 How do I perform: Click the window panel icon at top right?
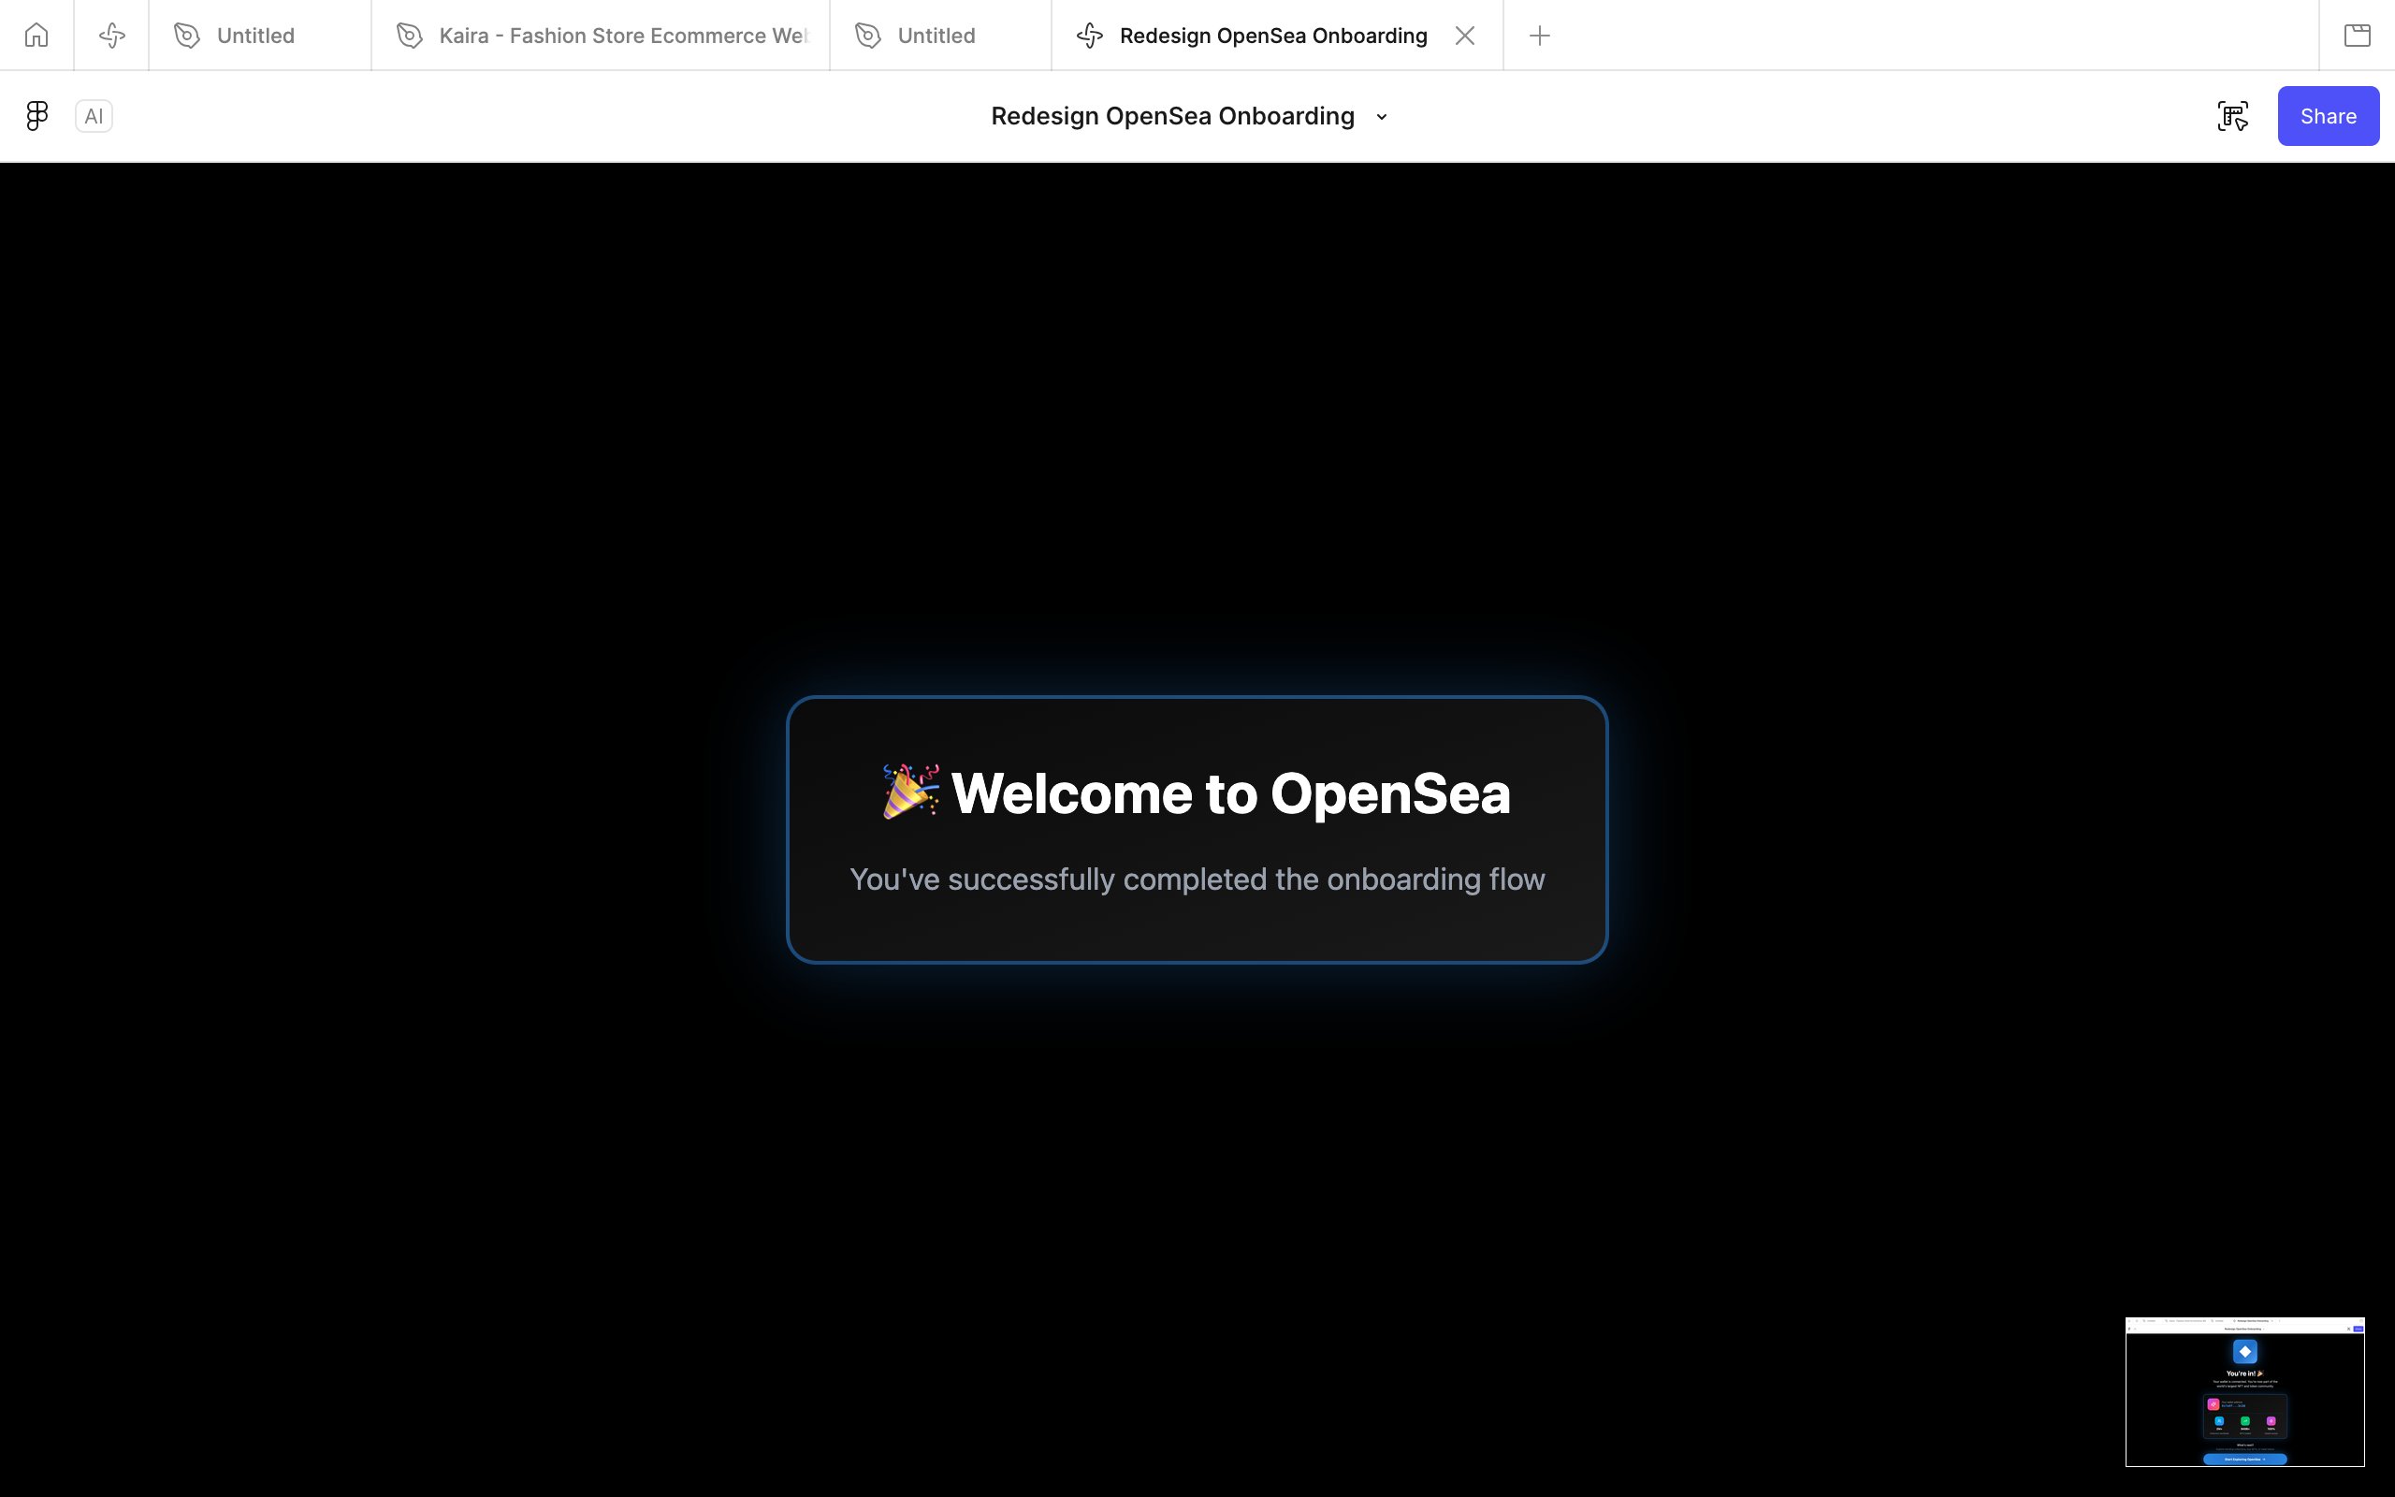[2357, 36]
